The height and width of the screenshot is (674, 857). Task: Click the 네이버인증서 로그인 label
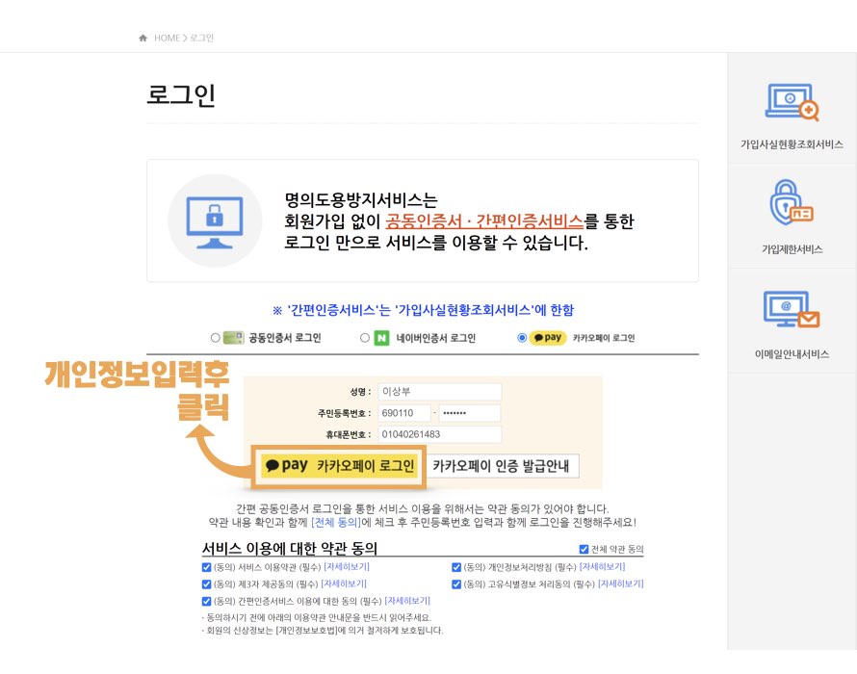point(435,338)
